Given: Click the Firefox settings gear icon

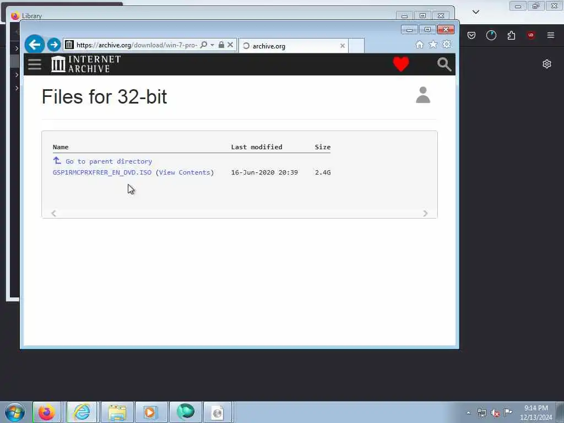Looking at the screenshot, I should [x=547, y=64].
